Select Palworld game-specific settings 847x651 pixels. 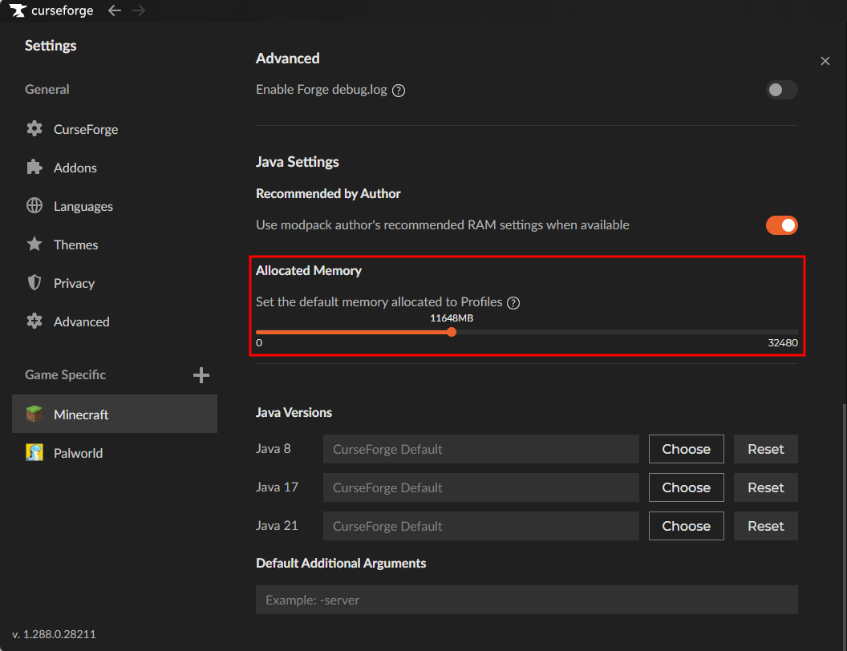pos(115,453)
